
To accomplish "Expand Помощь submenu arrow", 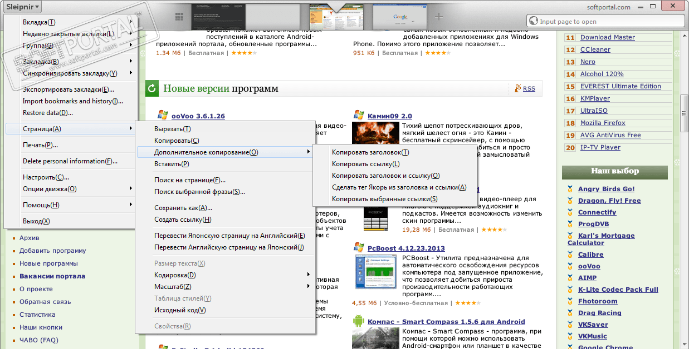I will (x=130, y=205).
